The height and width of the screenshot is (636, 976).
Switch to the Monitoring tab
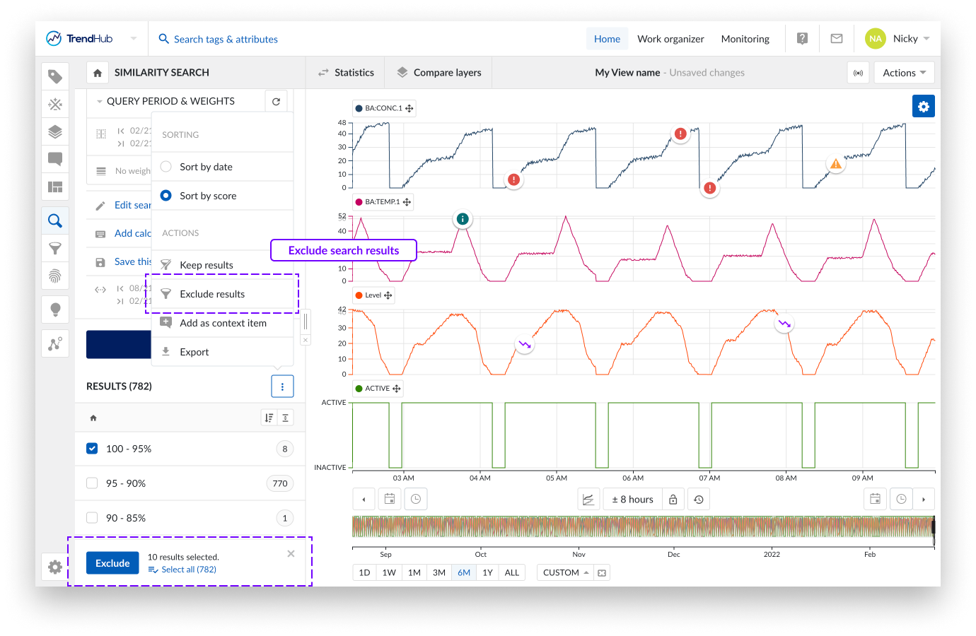[745, 39]
